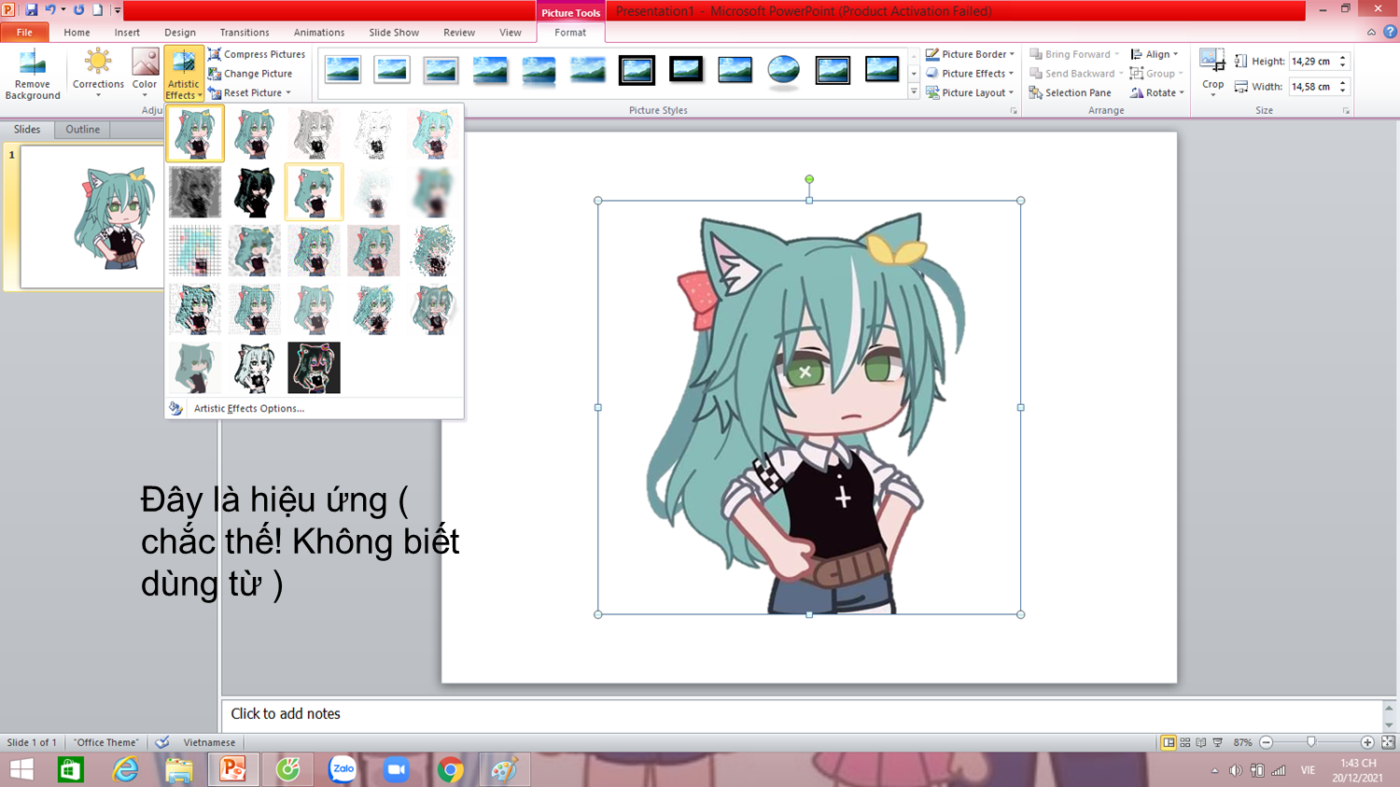Open the View tab
This screenshot has width=1400, height=787.
(511, 33)
